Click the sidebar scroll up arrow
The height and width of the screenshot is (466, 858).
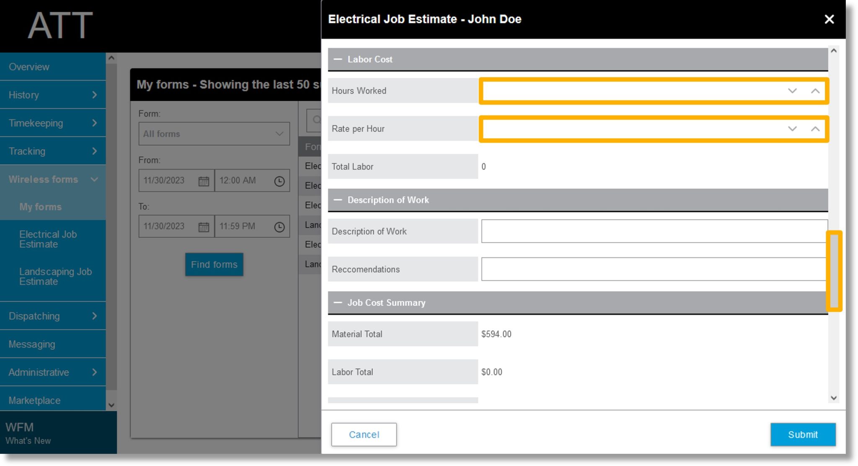coord(111,58)
